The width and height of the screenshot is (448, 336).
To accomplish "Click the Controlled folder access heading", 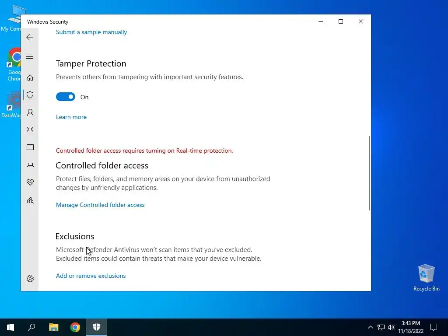I will (101, 165).
